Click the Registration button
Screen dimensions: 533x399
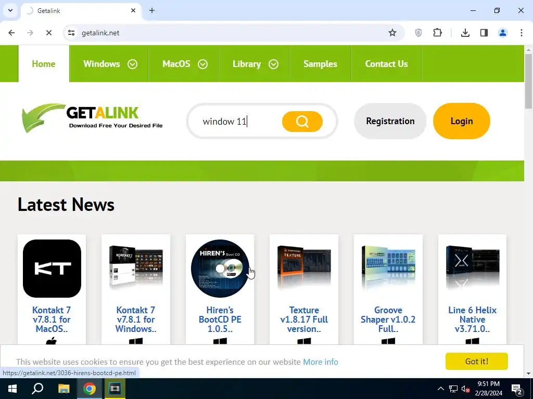[390, 121]
